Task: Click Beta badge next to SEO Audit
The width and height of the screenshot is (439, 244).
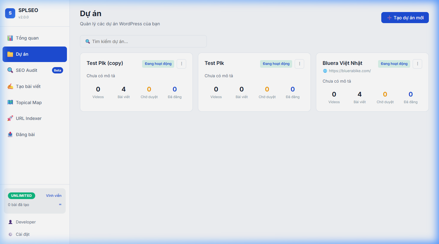Action: tap(57, 70)
